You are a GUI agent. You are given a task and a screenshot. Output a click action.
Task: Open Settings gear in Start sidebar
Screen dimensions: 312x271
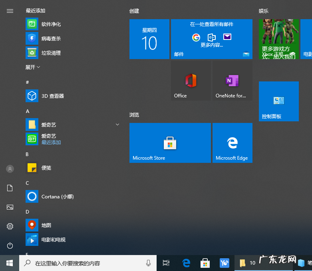click(x=10, y=226)
